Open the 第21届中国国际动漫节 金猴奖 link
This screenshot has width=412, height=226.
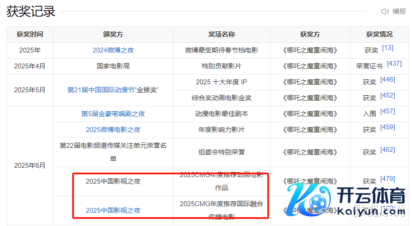[113, 90]
